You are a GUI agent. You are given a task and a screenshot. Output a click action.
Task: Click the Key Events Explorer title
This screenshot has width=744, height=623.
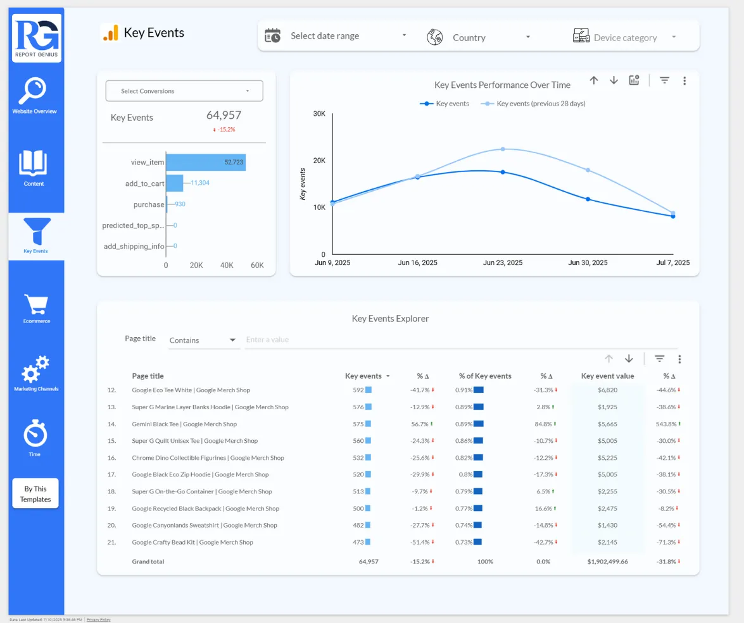[x=390, y=319]
